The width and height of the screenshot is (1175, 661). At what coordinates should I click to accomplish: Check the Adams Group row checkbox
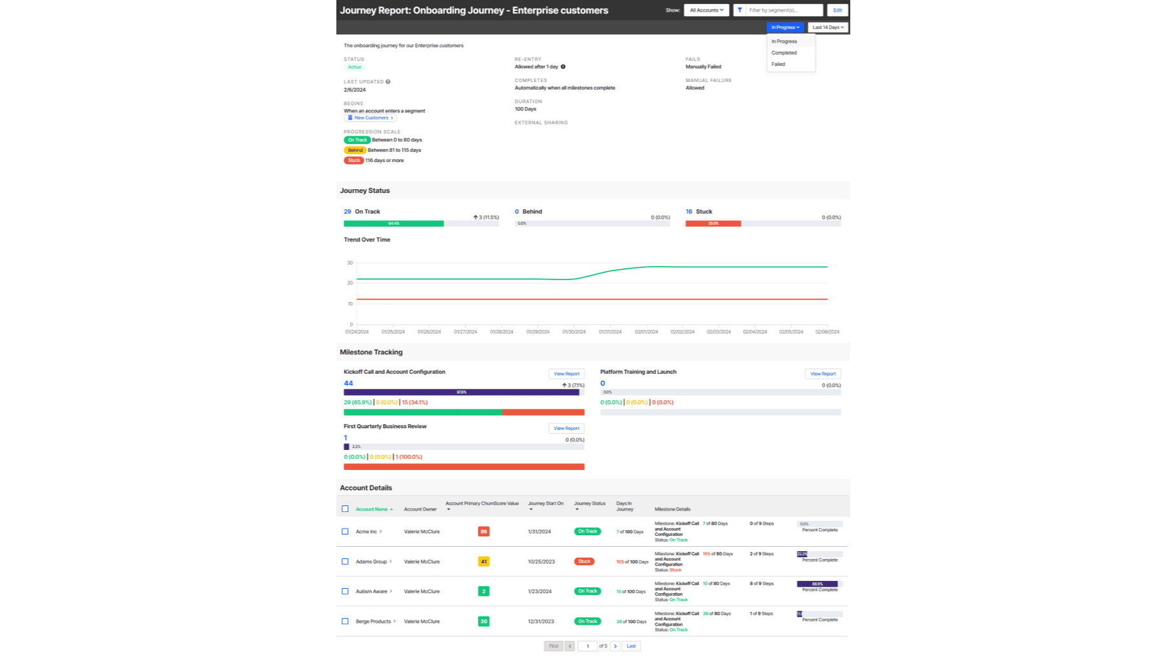345,562
